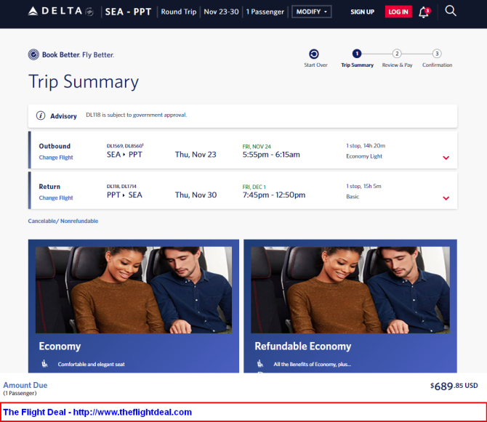Click the LOG IN button
The width and height of the screenshot is (487, 422).
click(398, 12)
